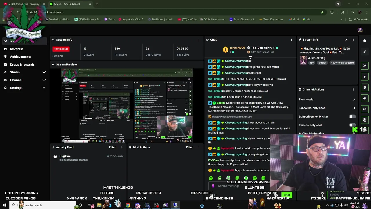Screen dimensions: 371x209
Task: Open Session Info panel options menu
Action: tap(199, 40)
